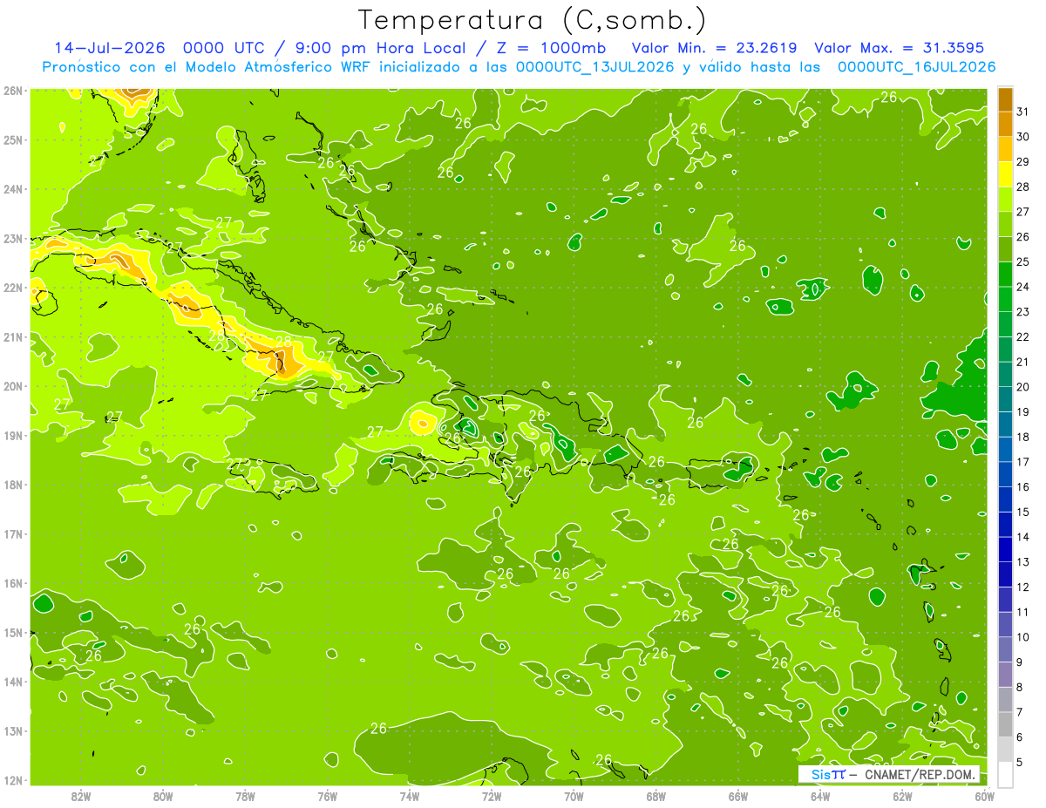Screen dimensions: 1046x808
Task: Click the 12N latitude axis label
Action: point(12,780)
